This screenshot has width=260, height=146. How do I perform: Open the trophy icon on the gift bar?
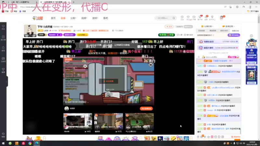point(38,138)
